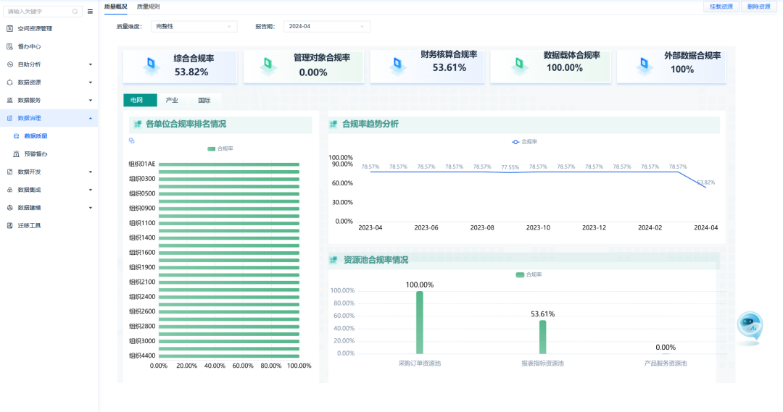This screenshot has height=412, width=783.
Task: Click the 数据资源 sidebar icon
Action: (x=9, y=83)
